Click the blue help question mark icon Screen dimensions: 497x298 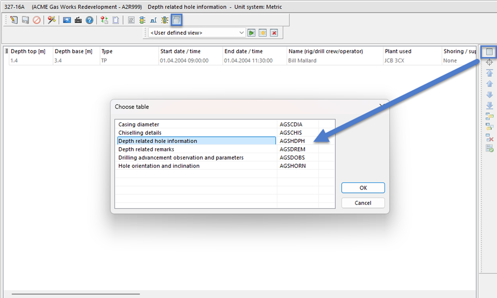(x=89, y=20)
